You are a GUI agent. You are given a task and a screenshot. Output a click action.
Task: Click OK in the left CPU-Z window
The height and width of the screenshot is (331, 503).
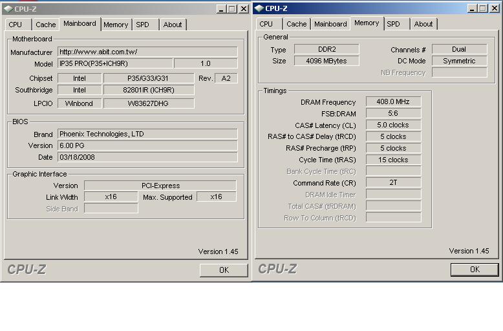[224, 270]
